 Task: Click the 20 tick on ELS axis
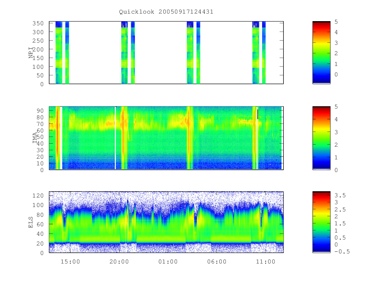coord(41,243)
